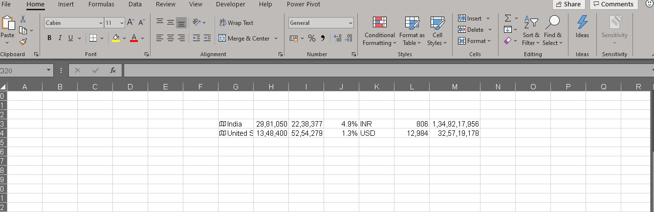Apply the Borders icon
This screenshot has width=654, height=212.
tap(92, 38)
